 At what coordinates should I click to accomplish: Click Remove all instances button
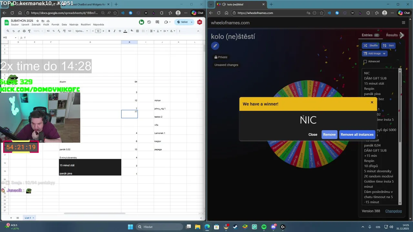(x=357, y=135)
